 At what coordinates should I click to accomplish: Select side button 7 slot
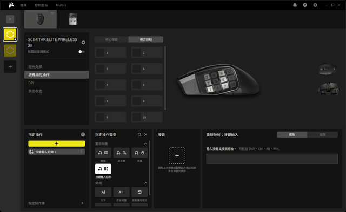tap(110, 101)
